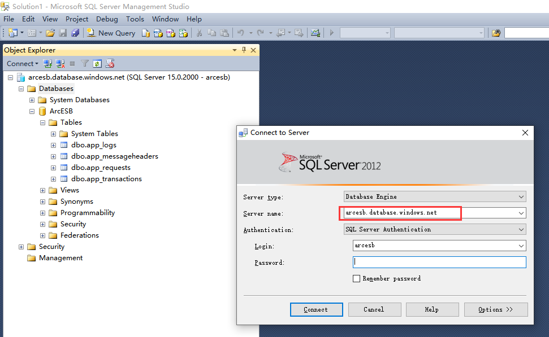The image size is (549, 337).
Task: Close the Connect to Server dialog
Action: 525,133
